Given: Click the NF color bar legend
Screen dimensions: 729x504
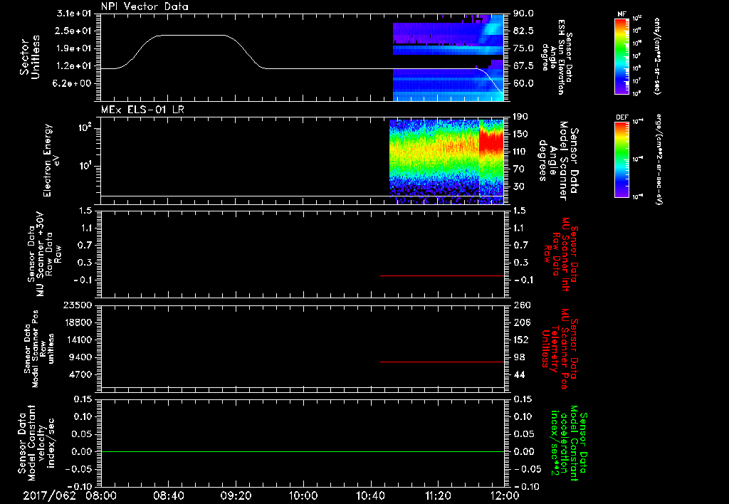Looking at the screenshot, I should coord(622,56).
